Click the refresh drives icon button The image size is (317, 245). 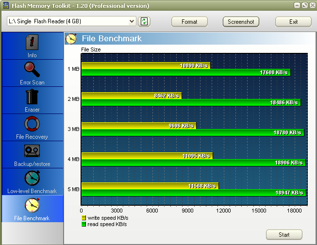(144, 21)
